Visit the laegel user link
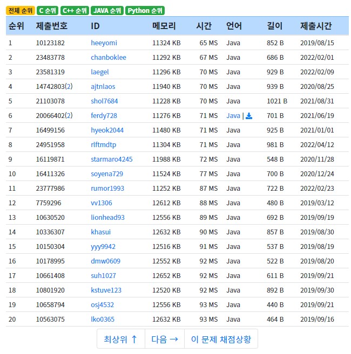Viewport: 351px width, 354px height. pos(100,72)
